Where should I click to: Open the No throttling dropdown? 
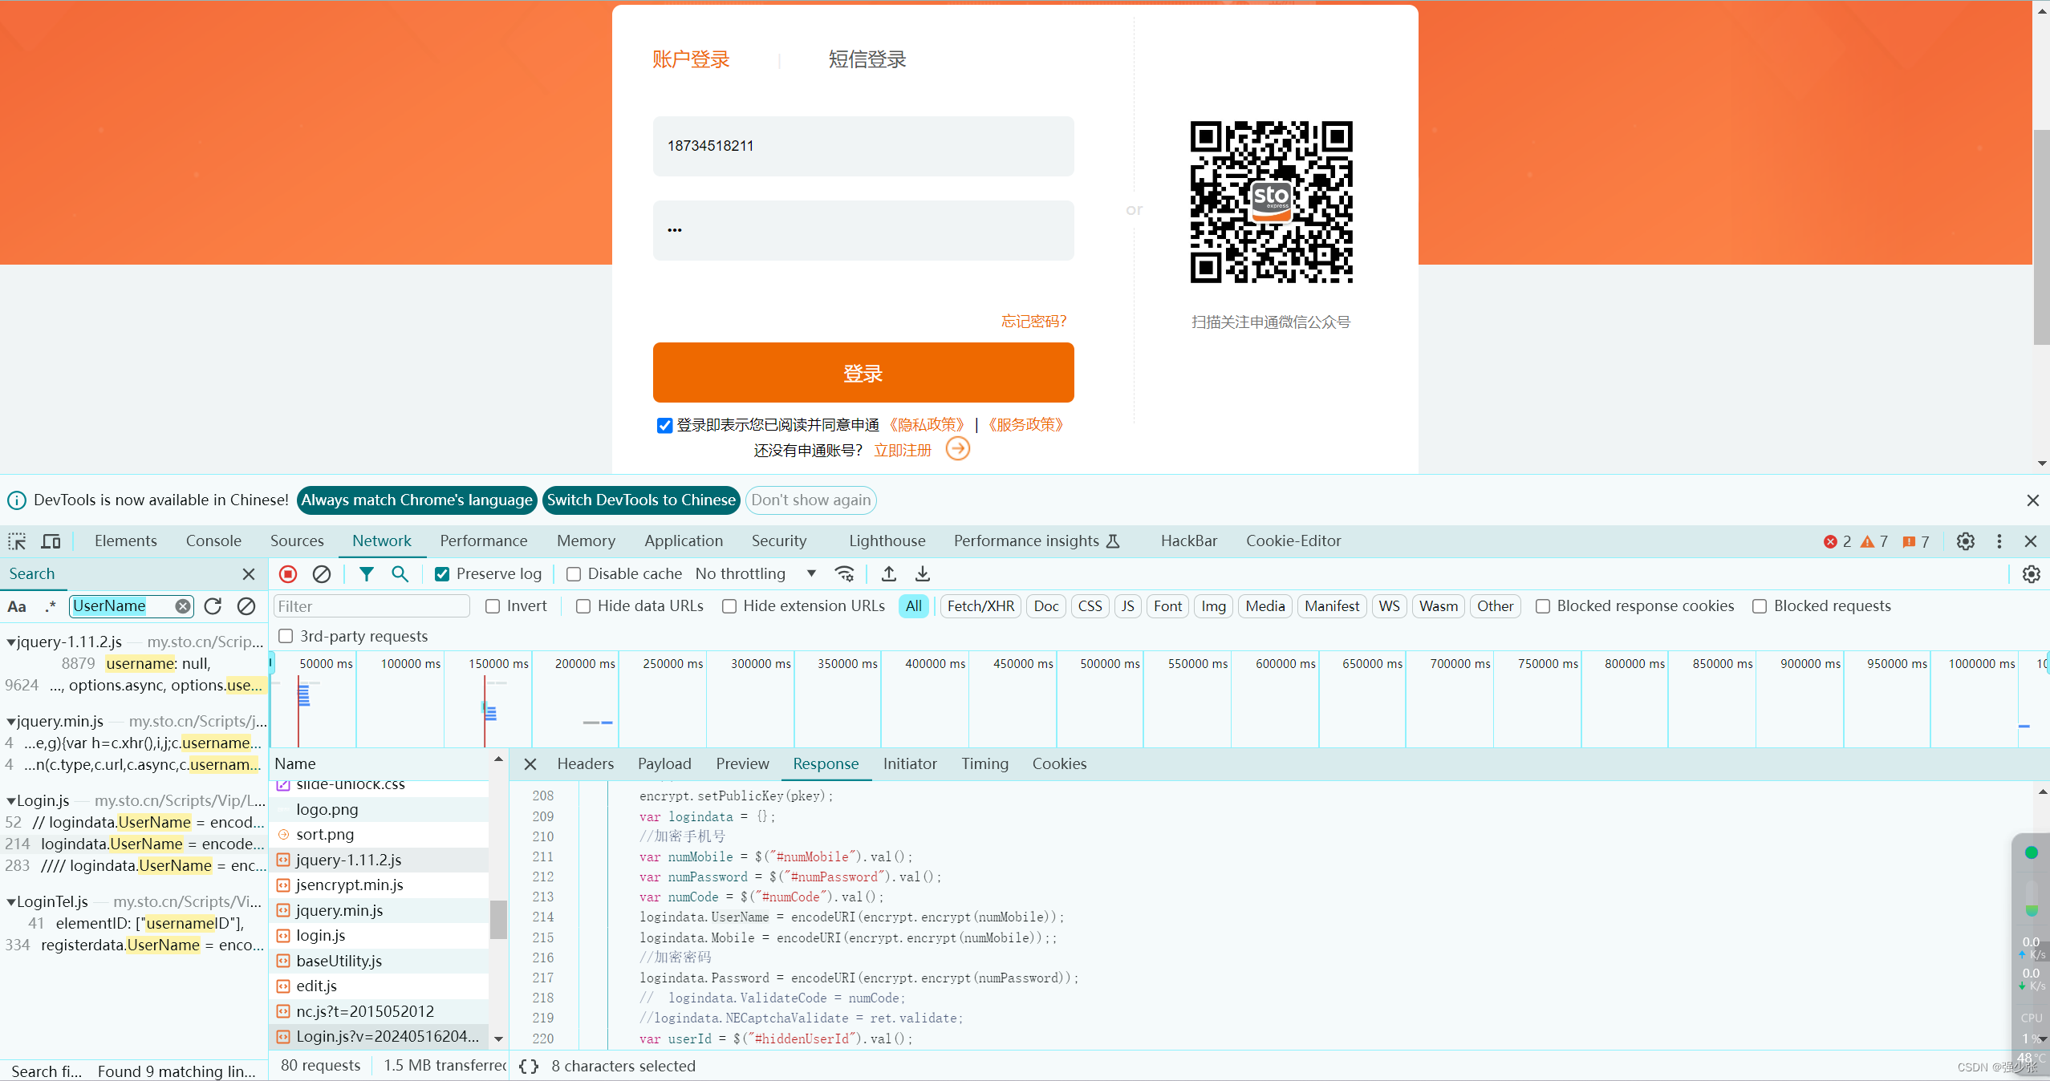tap(755, 574)
